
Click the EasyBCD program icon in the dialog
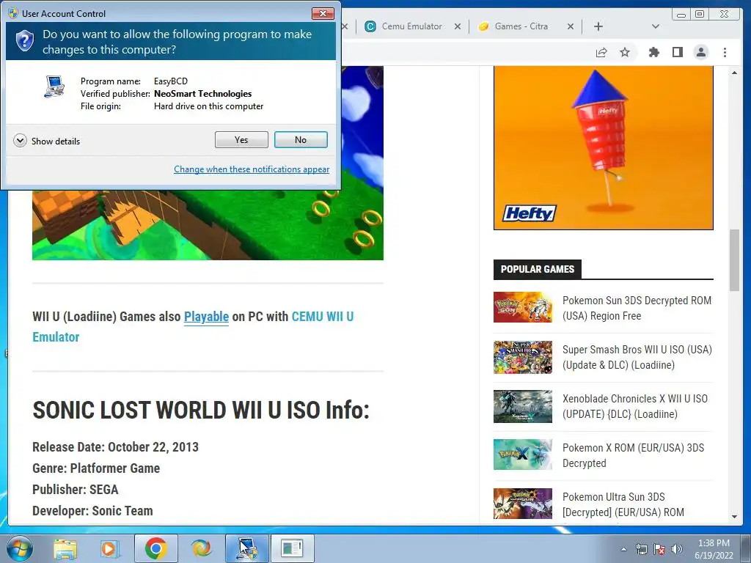pyautogui.click(x=54, y=87)
